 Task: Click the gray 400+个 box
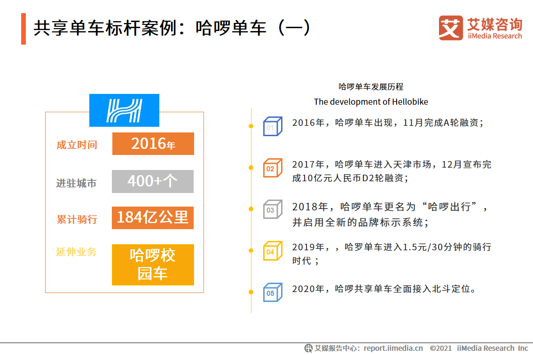153,181
